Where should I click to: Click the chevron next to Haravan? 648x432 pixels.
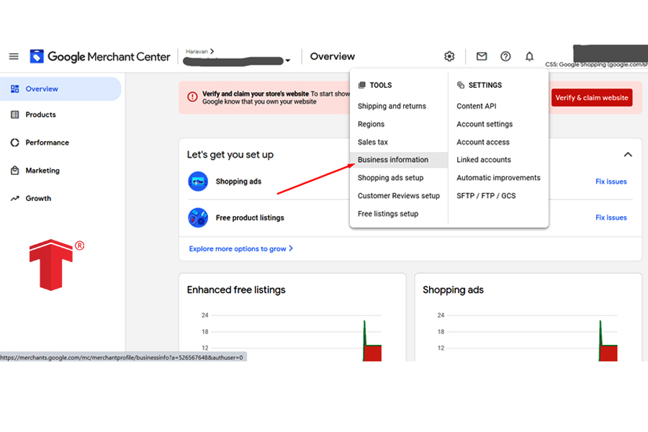[212, 51]
